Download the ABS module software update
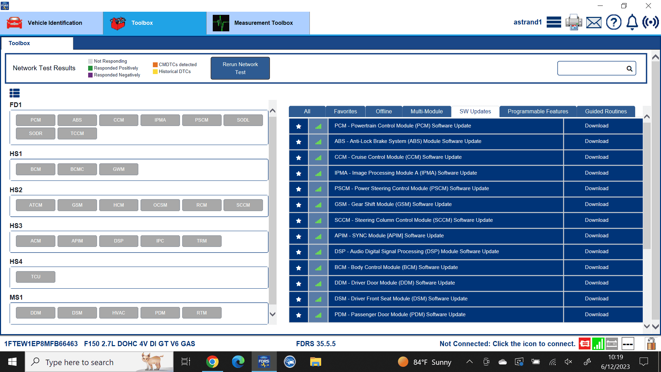Image resolution: width=661 pixels, height=372 pixels. click(x=596, y=141)
